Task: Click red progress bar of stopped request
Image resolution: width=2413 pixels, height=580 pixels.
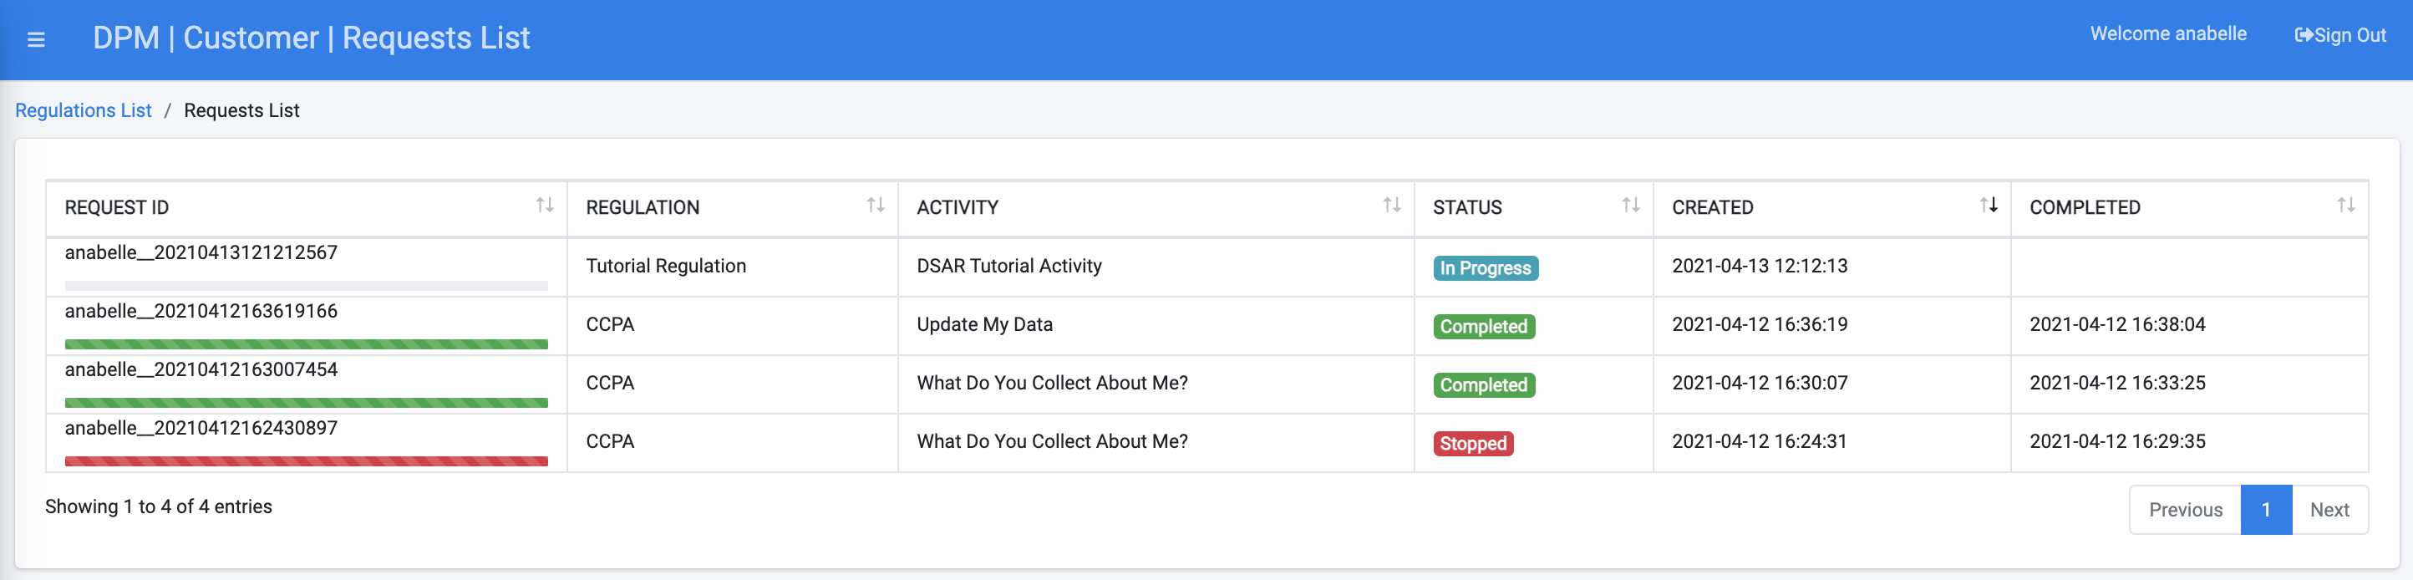Action: click(x=307, y=461)
